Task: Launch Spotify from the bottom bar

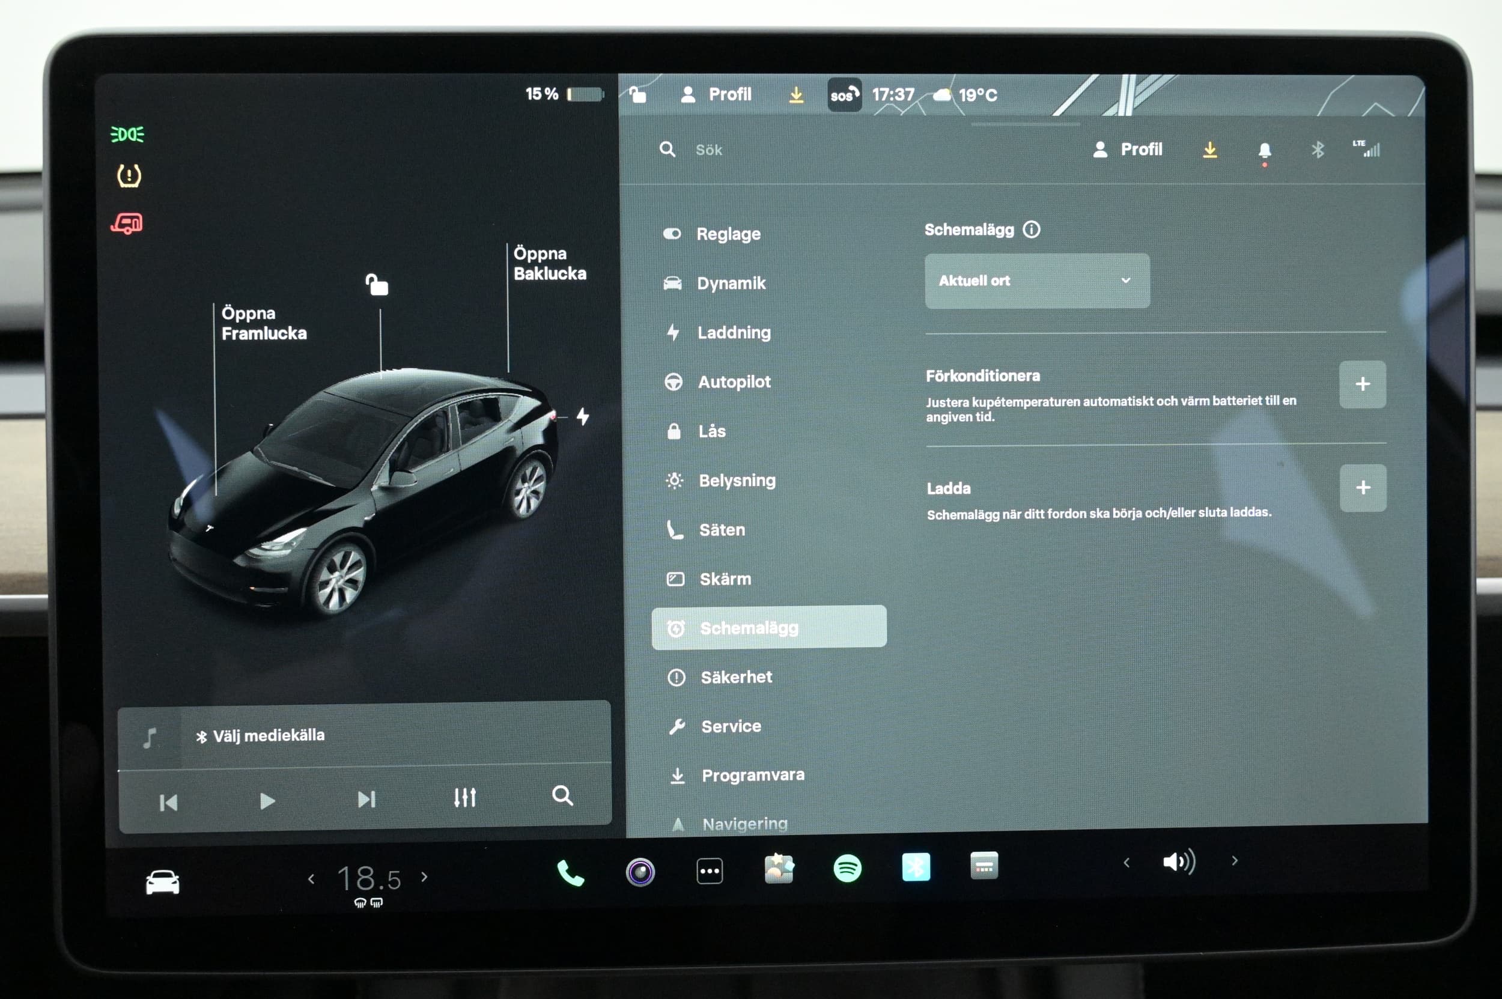Action: (x=847, y=869)
